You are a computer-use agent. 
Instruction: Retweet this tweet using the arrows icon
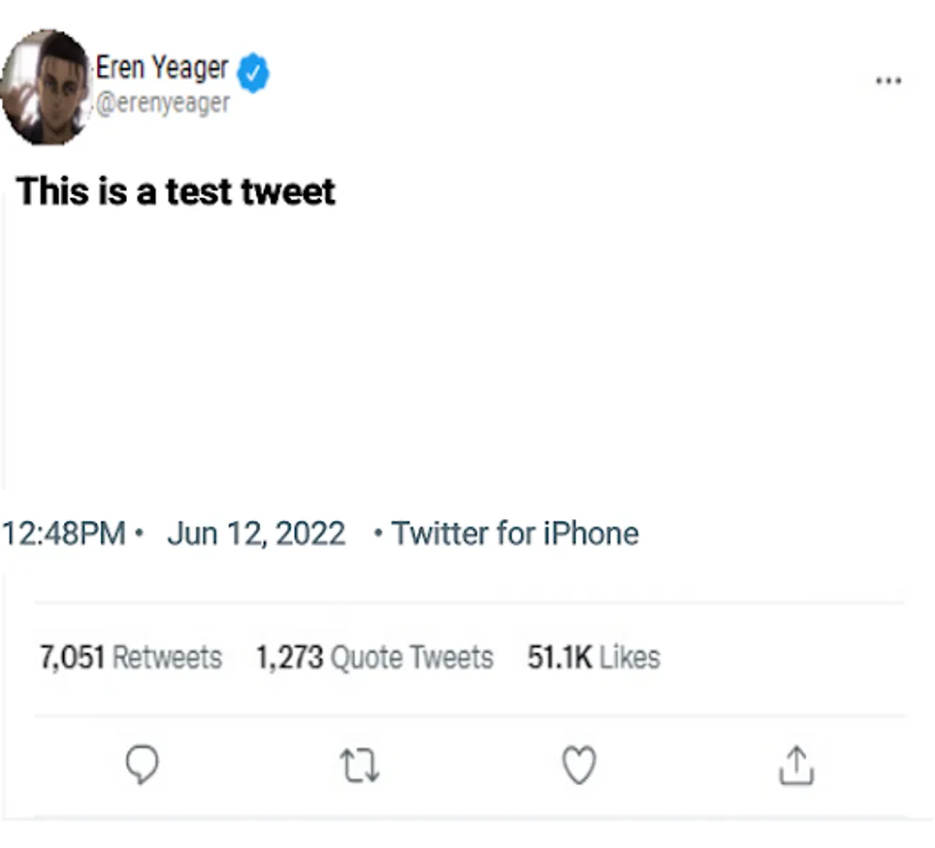pyautogui.click(x=360, y=765)
